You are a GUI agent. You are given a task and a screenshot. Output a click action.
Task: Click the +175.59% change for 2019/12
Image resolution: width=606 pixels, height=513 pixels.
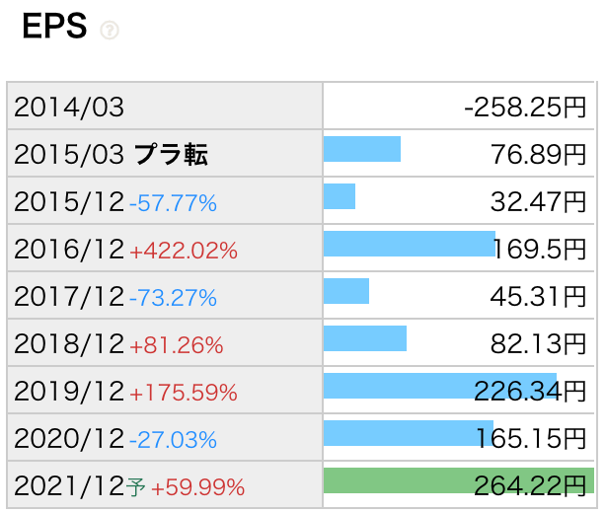184,392
